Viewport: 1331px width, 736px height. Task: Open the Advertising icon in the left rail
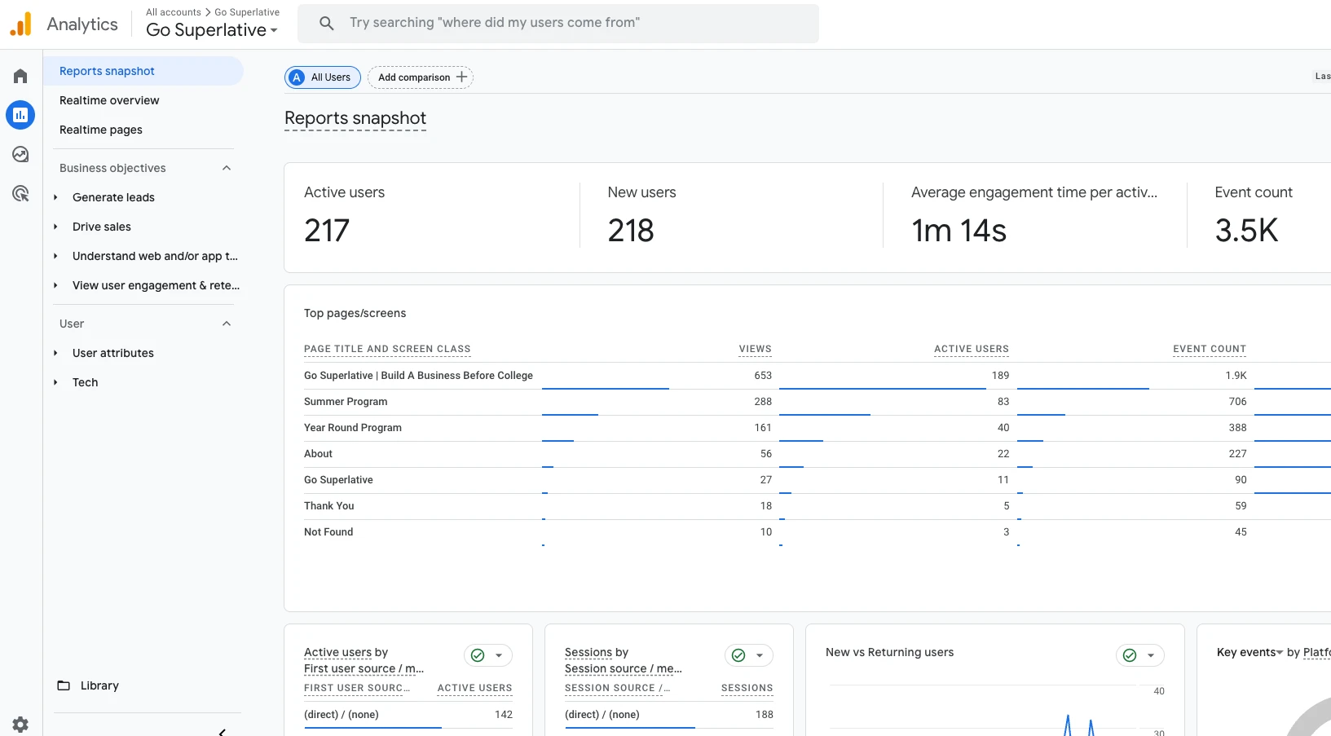(x=20, y=193)
